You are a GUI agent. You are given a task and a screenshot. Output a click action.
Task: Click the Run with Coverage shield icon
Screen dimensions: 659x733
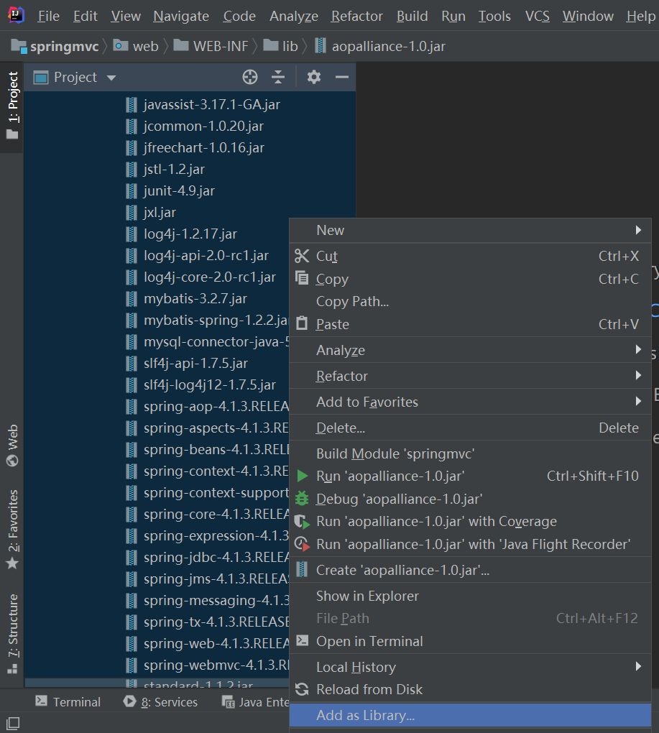click(x=302, y=521)
